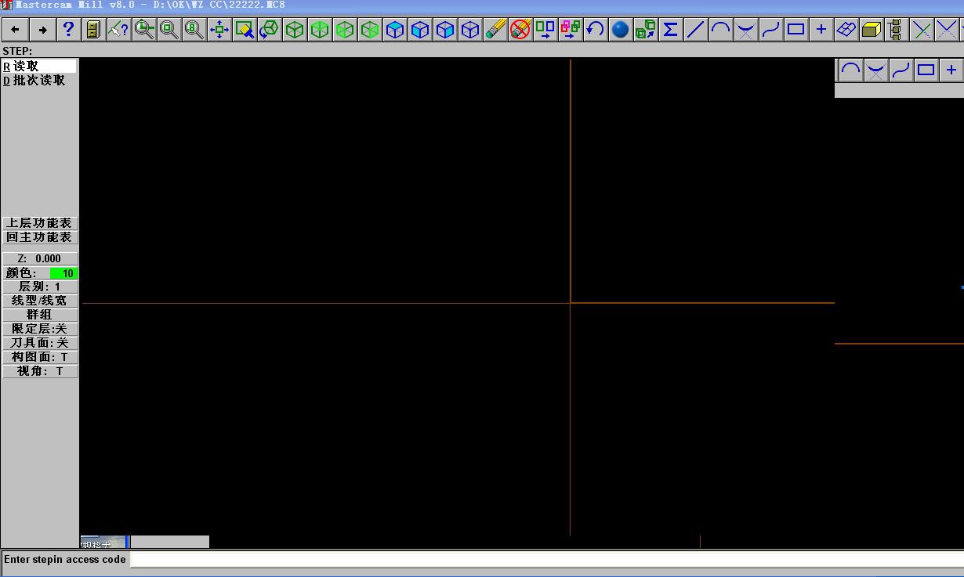Choose the R 读取 menu entry
Screen dimensions: 964x577
pyautogui.click(x=39, y=67)
